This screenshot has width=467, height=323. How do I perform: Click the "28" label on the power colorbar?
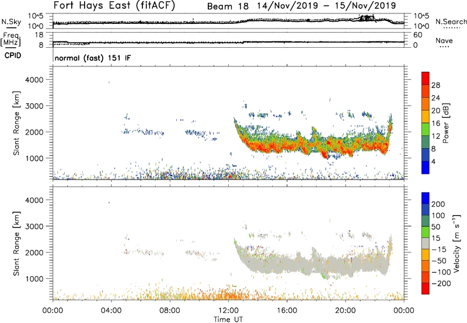[x=435, y=85]
